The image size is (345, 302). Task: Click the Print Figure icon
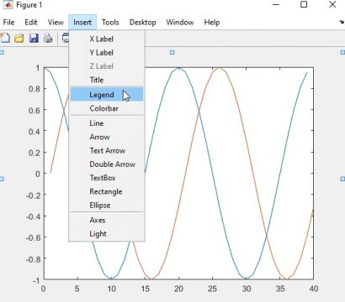48,38
